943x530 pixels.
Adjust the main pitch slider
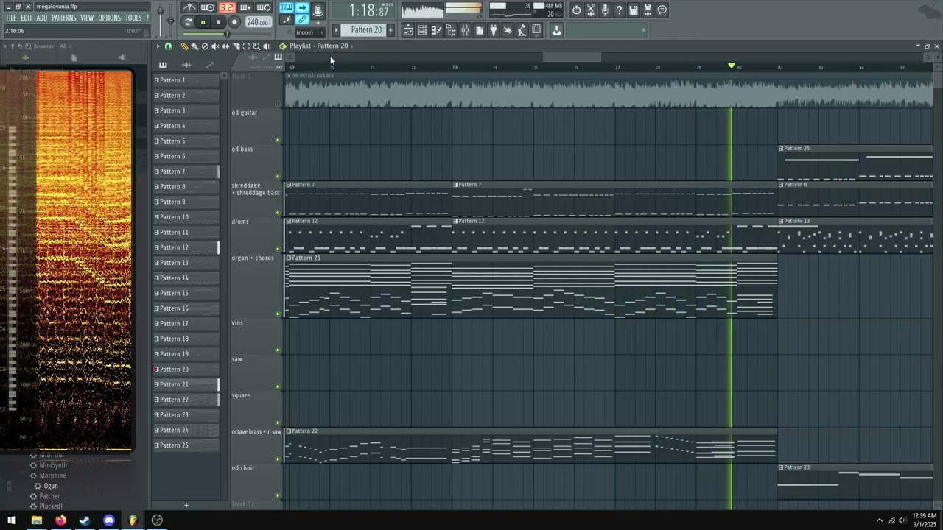click(171, 19)
